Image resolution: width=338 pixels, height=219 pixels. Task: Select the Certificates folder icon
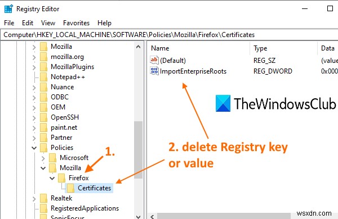[x=71, y=188]
